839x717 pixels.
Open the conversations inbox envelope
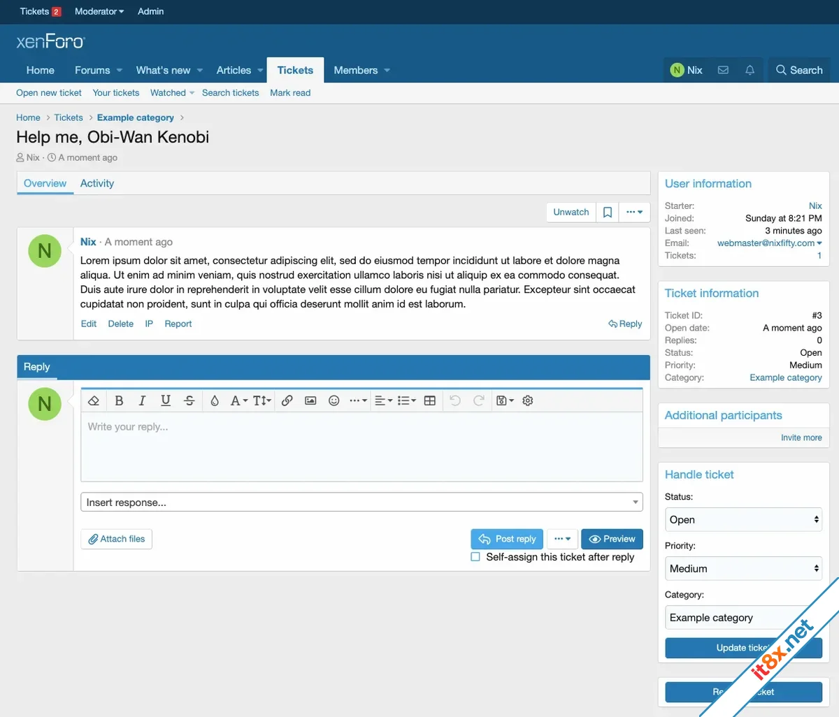tap(724, 70)
